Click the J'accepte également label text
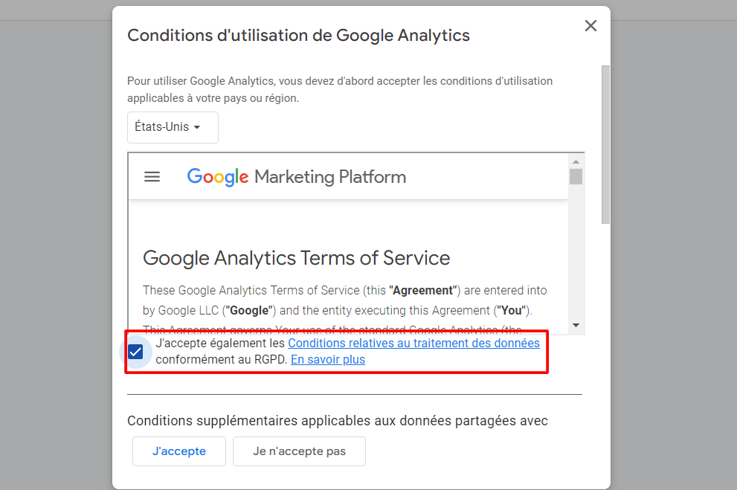 [220, 343]
